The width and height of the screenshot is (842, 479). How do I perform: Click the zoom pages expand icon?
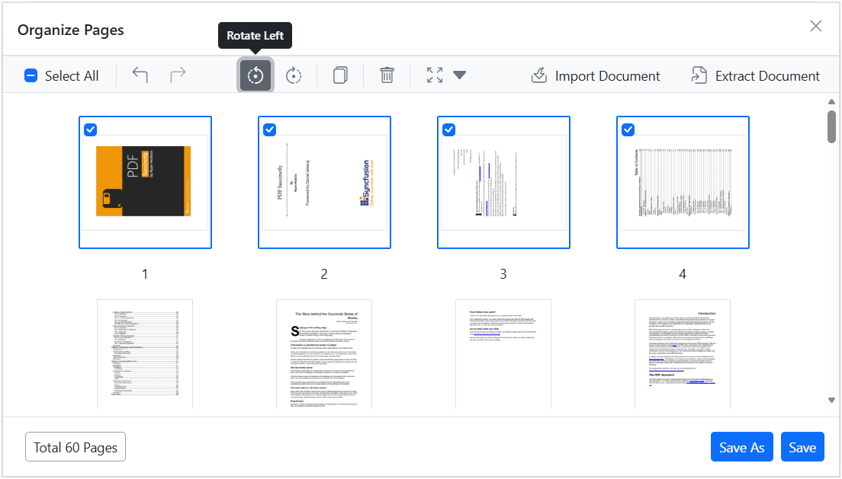click(435, 75)
